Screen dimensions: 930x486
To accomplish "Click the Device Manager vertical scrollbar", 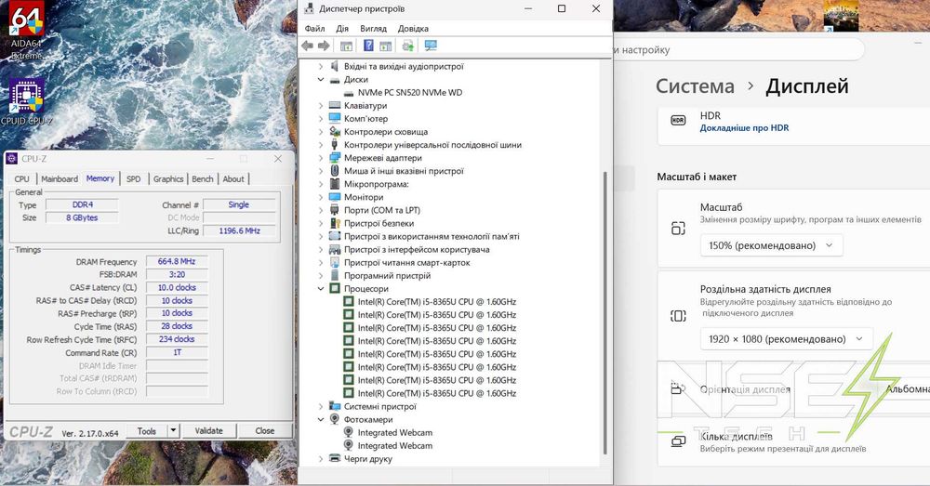I will tap(605, 312).
